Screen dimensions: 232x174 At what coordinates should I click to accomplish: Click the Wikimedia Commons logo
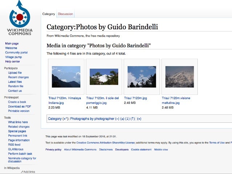[x=20, y=18]
